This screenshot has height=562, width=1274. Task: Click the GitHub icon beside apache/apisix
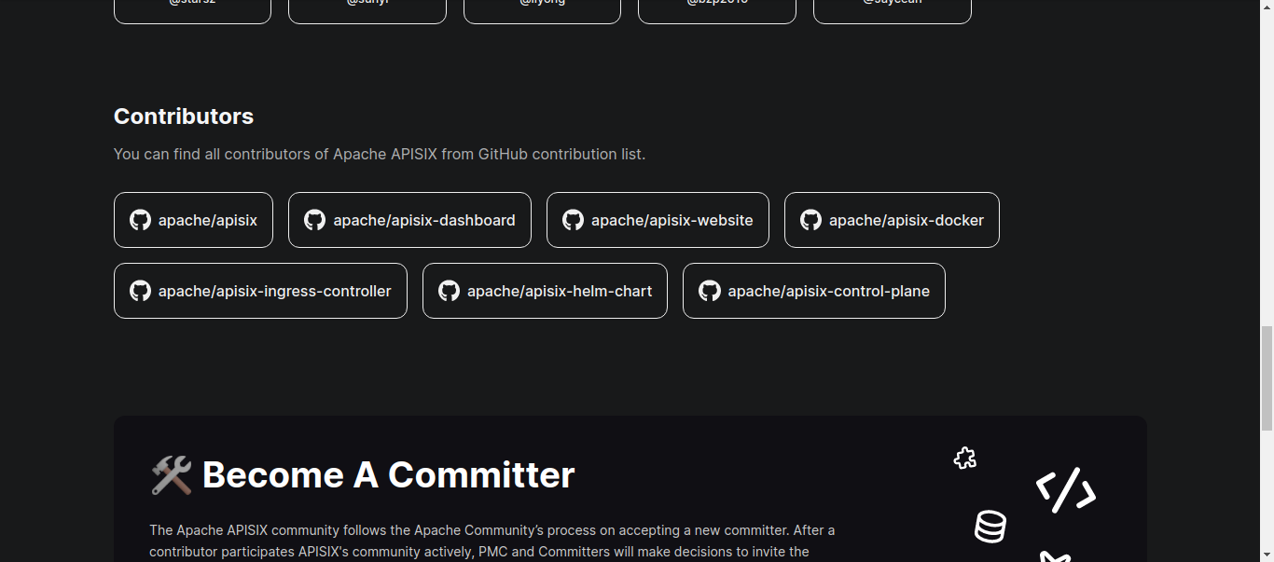tap(140, 220)
